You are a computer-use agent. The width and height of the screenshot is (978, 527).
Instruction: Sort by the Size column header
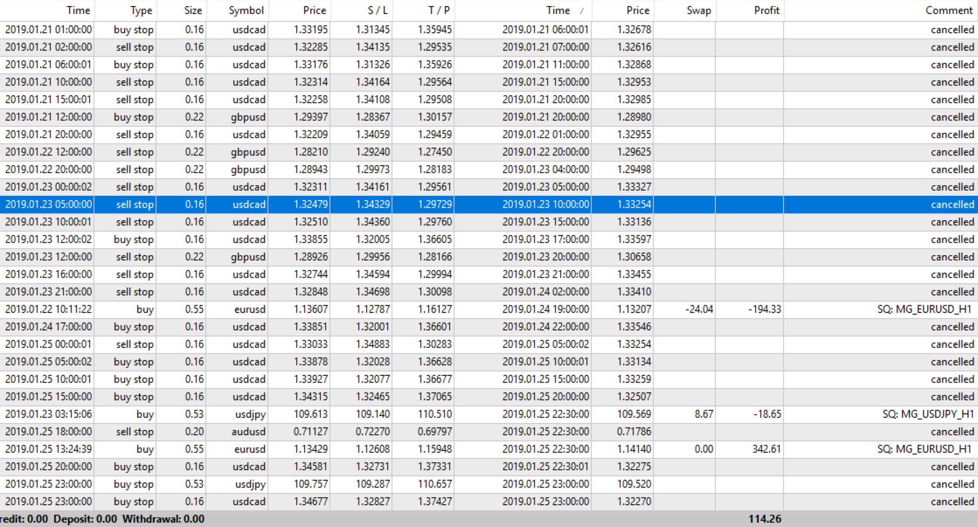(x=193, y=10)
